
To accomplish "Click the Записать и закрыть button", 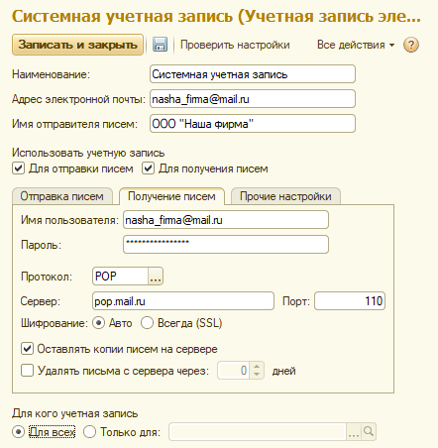I will point(77,45).
